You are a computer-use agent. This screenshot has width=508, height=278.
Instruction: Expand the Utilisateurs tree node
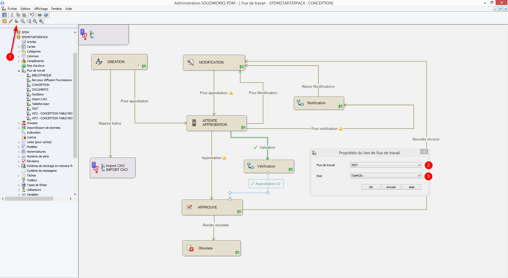click(19, 190)
